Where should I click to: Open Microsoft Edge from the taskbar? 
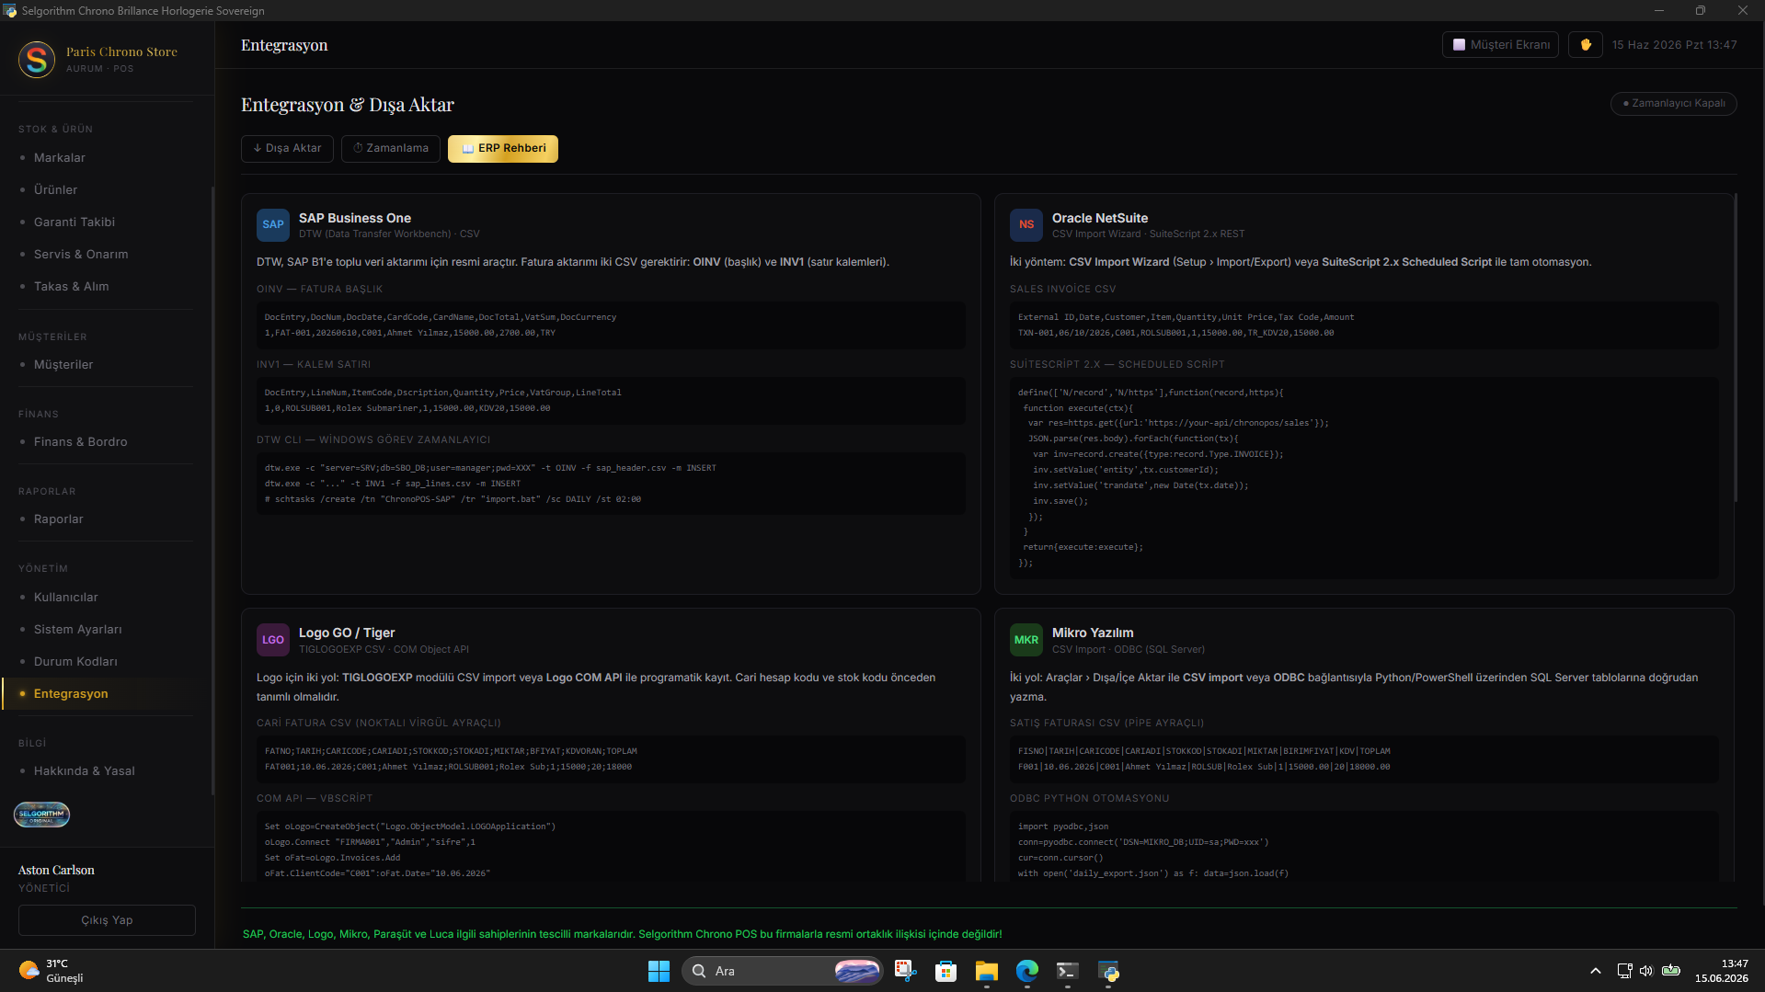[x=1026, y=971]
